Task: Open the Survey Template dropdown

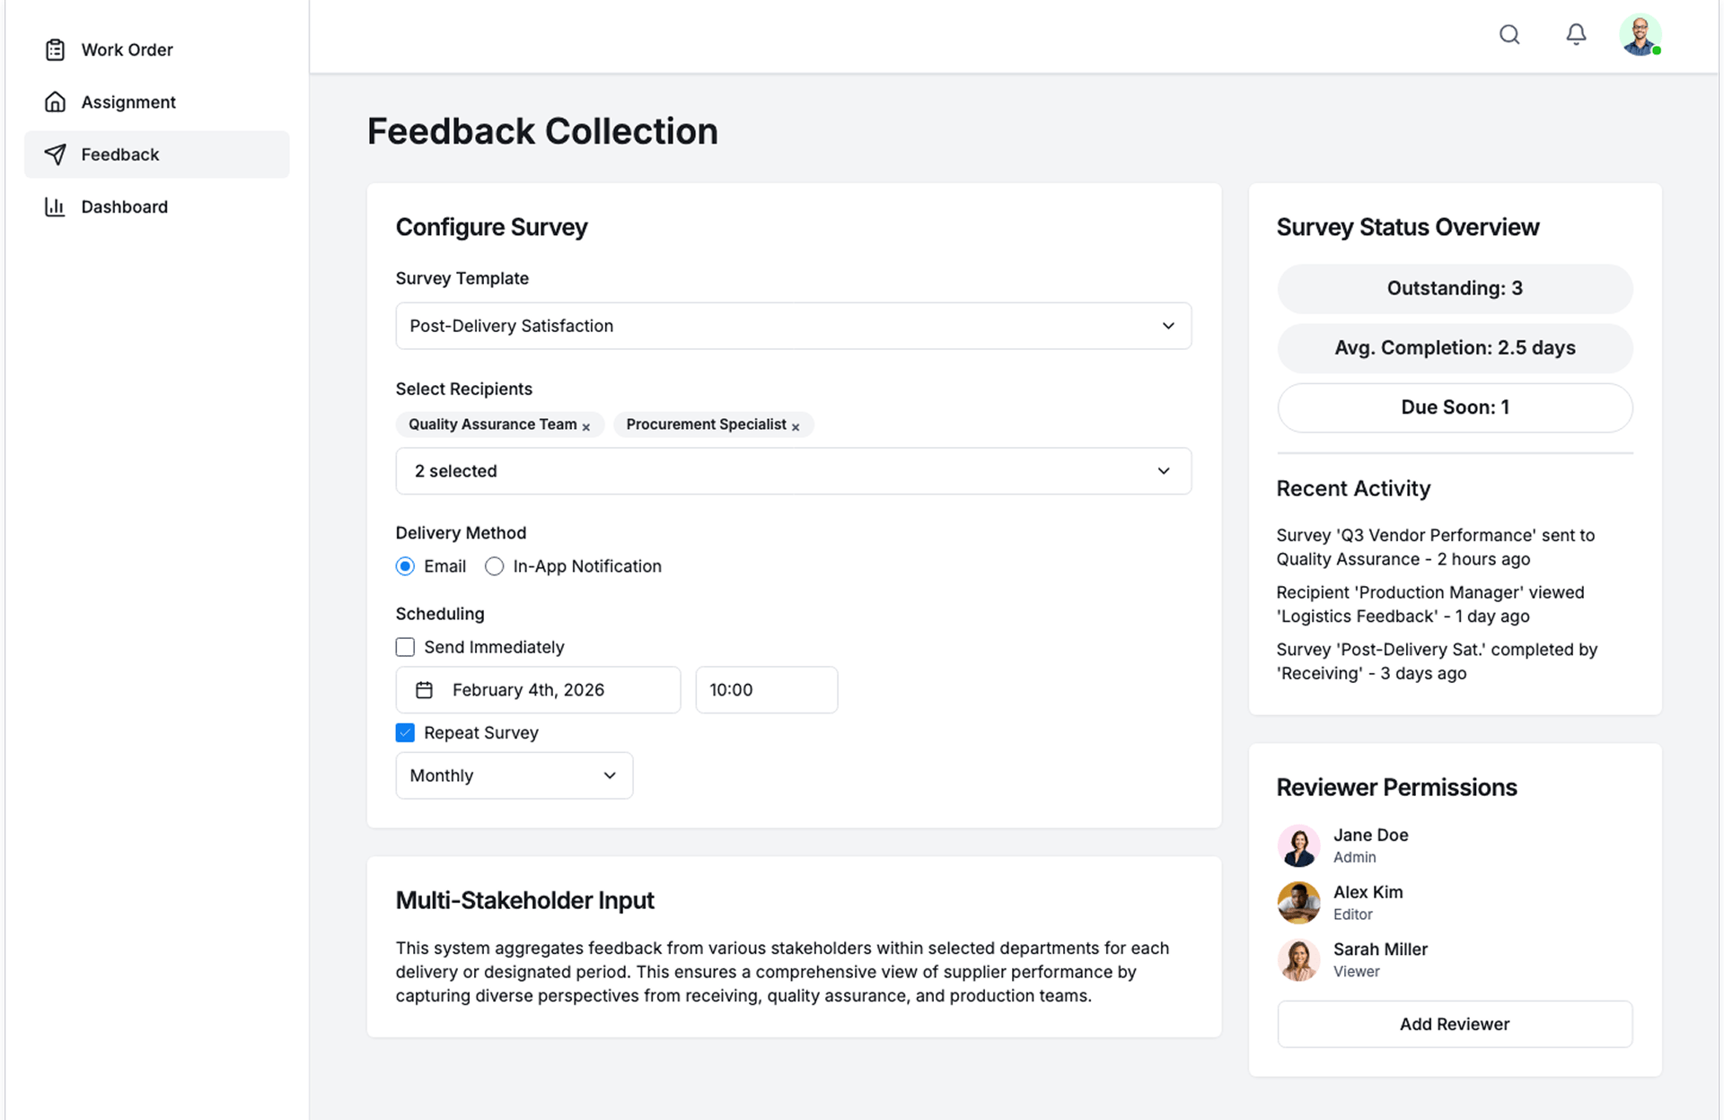Action: coord(793,326)
